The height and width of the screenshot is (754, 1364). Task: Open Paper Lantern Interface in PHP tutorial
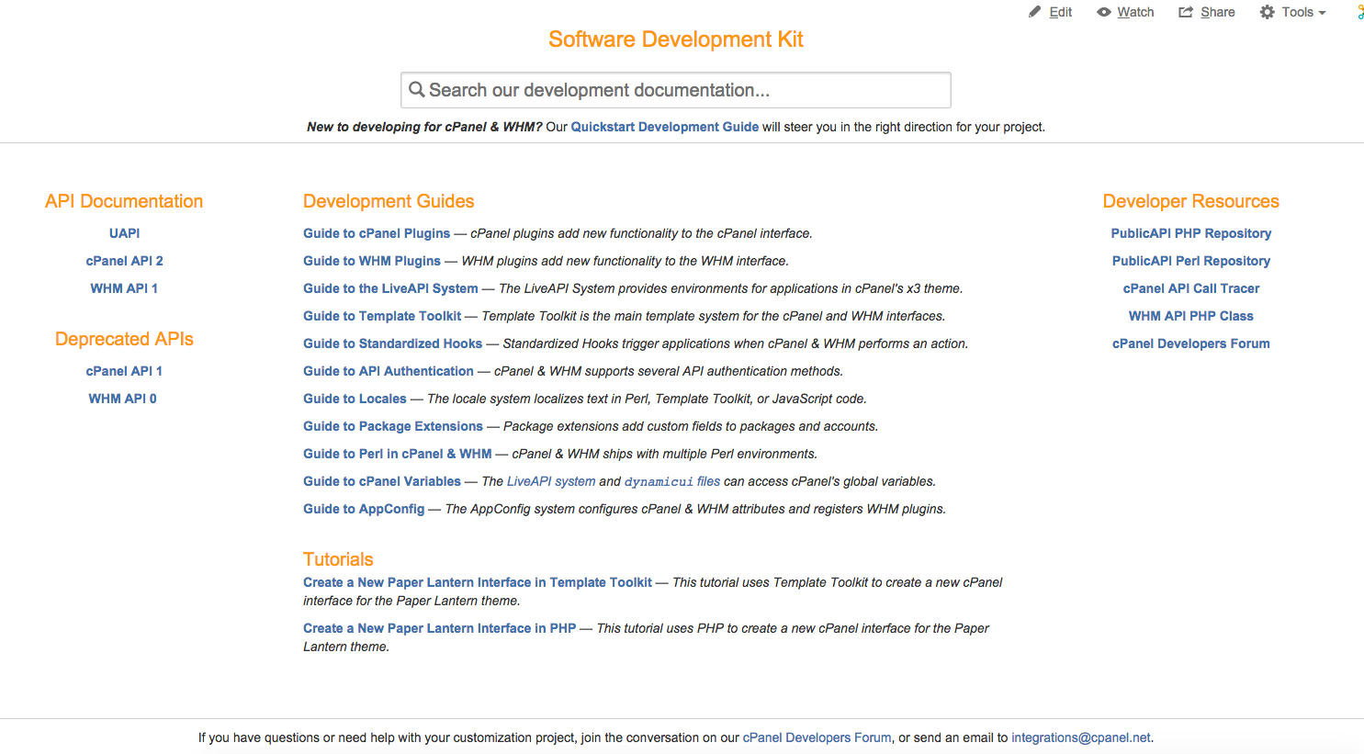(x=440, y=628)
